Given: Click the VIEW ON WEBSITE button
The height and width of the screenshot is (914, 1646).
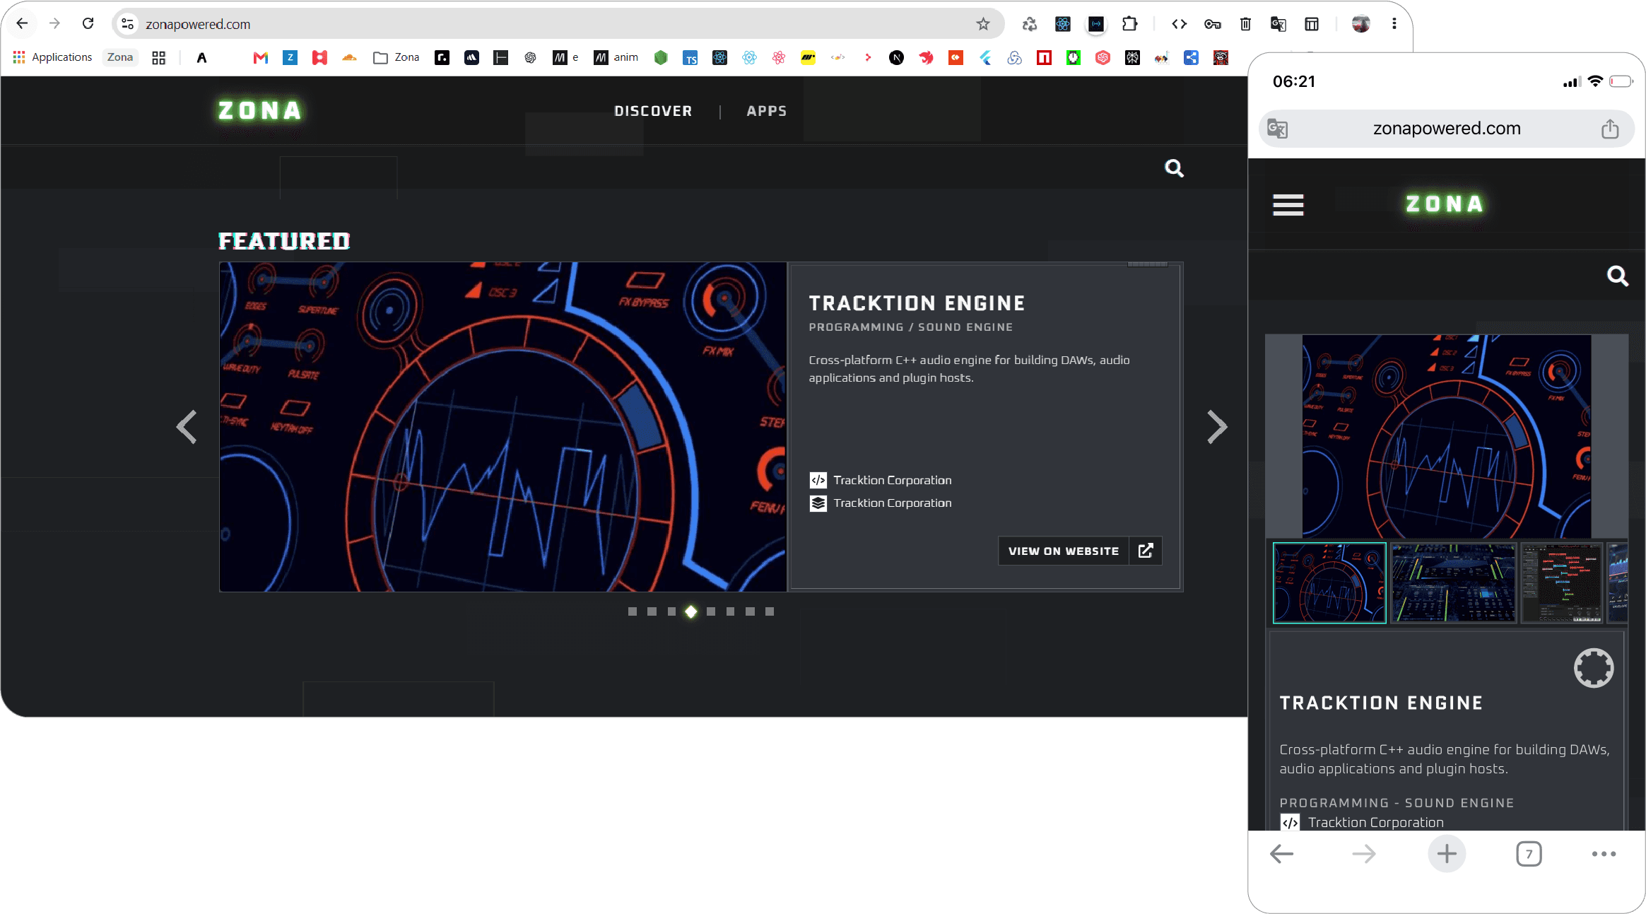Looking at the screenshot, I should tap(1080, 551).
